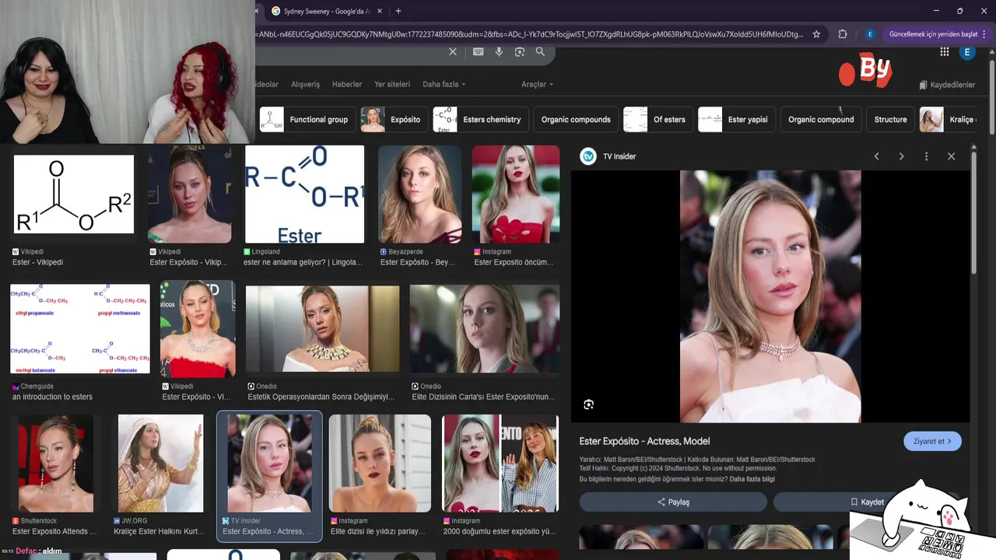Expand the Araçlar tools dropdown
The image size is (996, 560).
click(537, 84)
